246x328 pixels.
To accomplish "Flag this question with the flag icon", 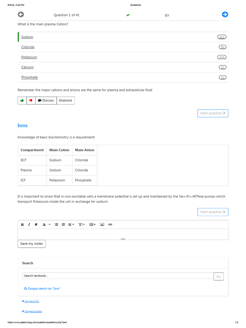I will (167, 15).
